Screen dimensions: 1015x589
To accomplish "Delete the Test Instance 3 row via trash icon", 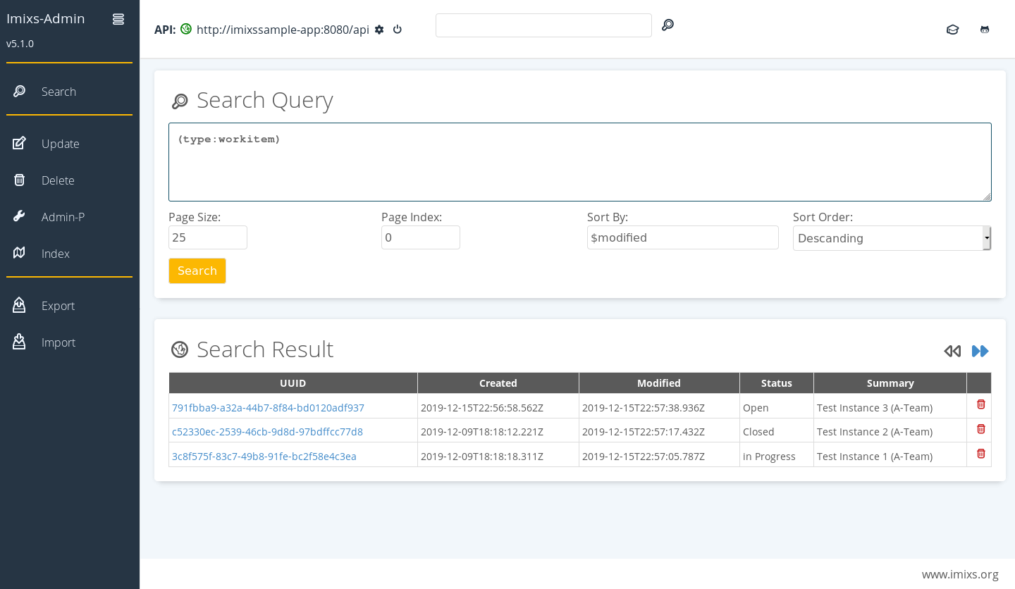I will click(980, 404).
